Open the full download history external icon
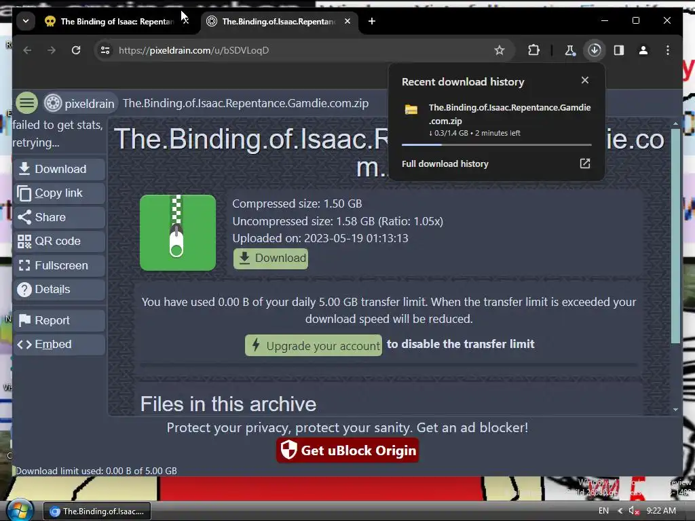This screenshot has width=695, height=521. tap(585, 163)
